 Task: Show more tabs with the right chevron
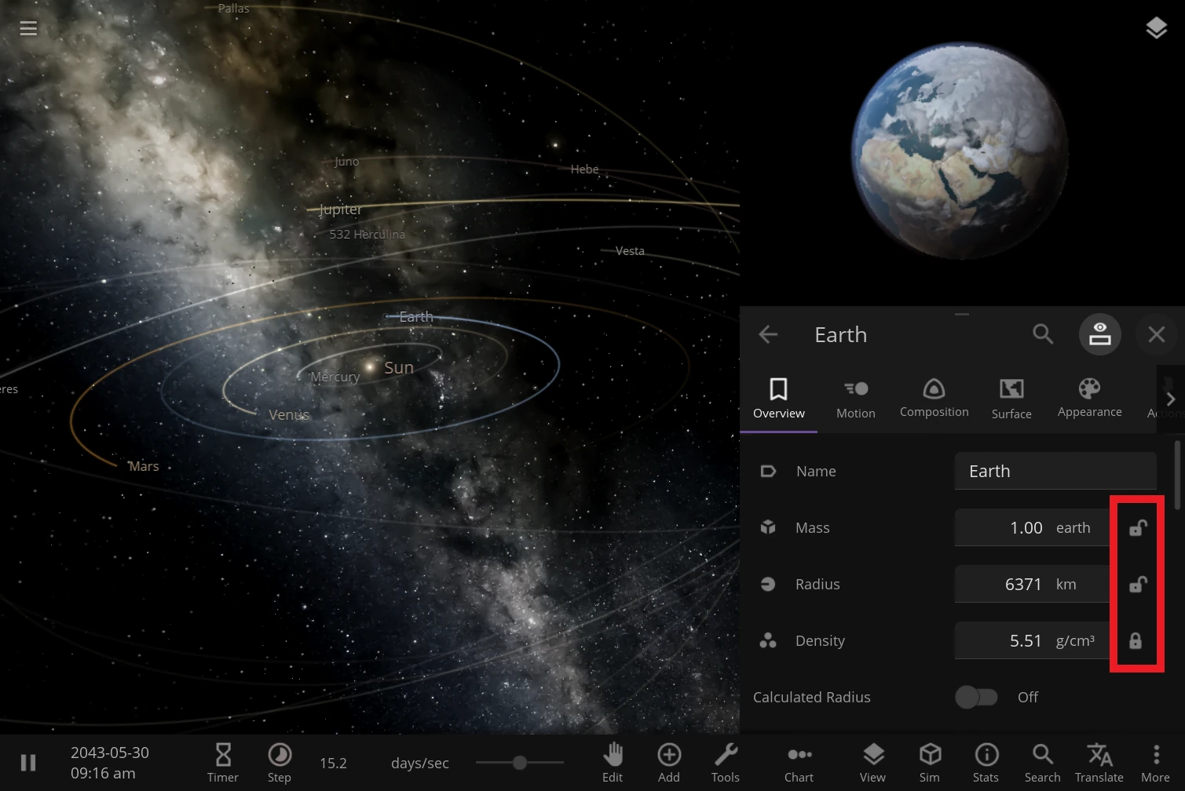pyautogui.click(x=1171, y=399)
